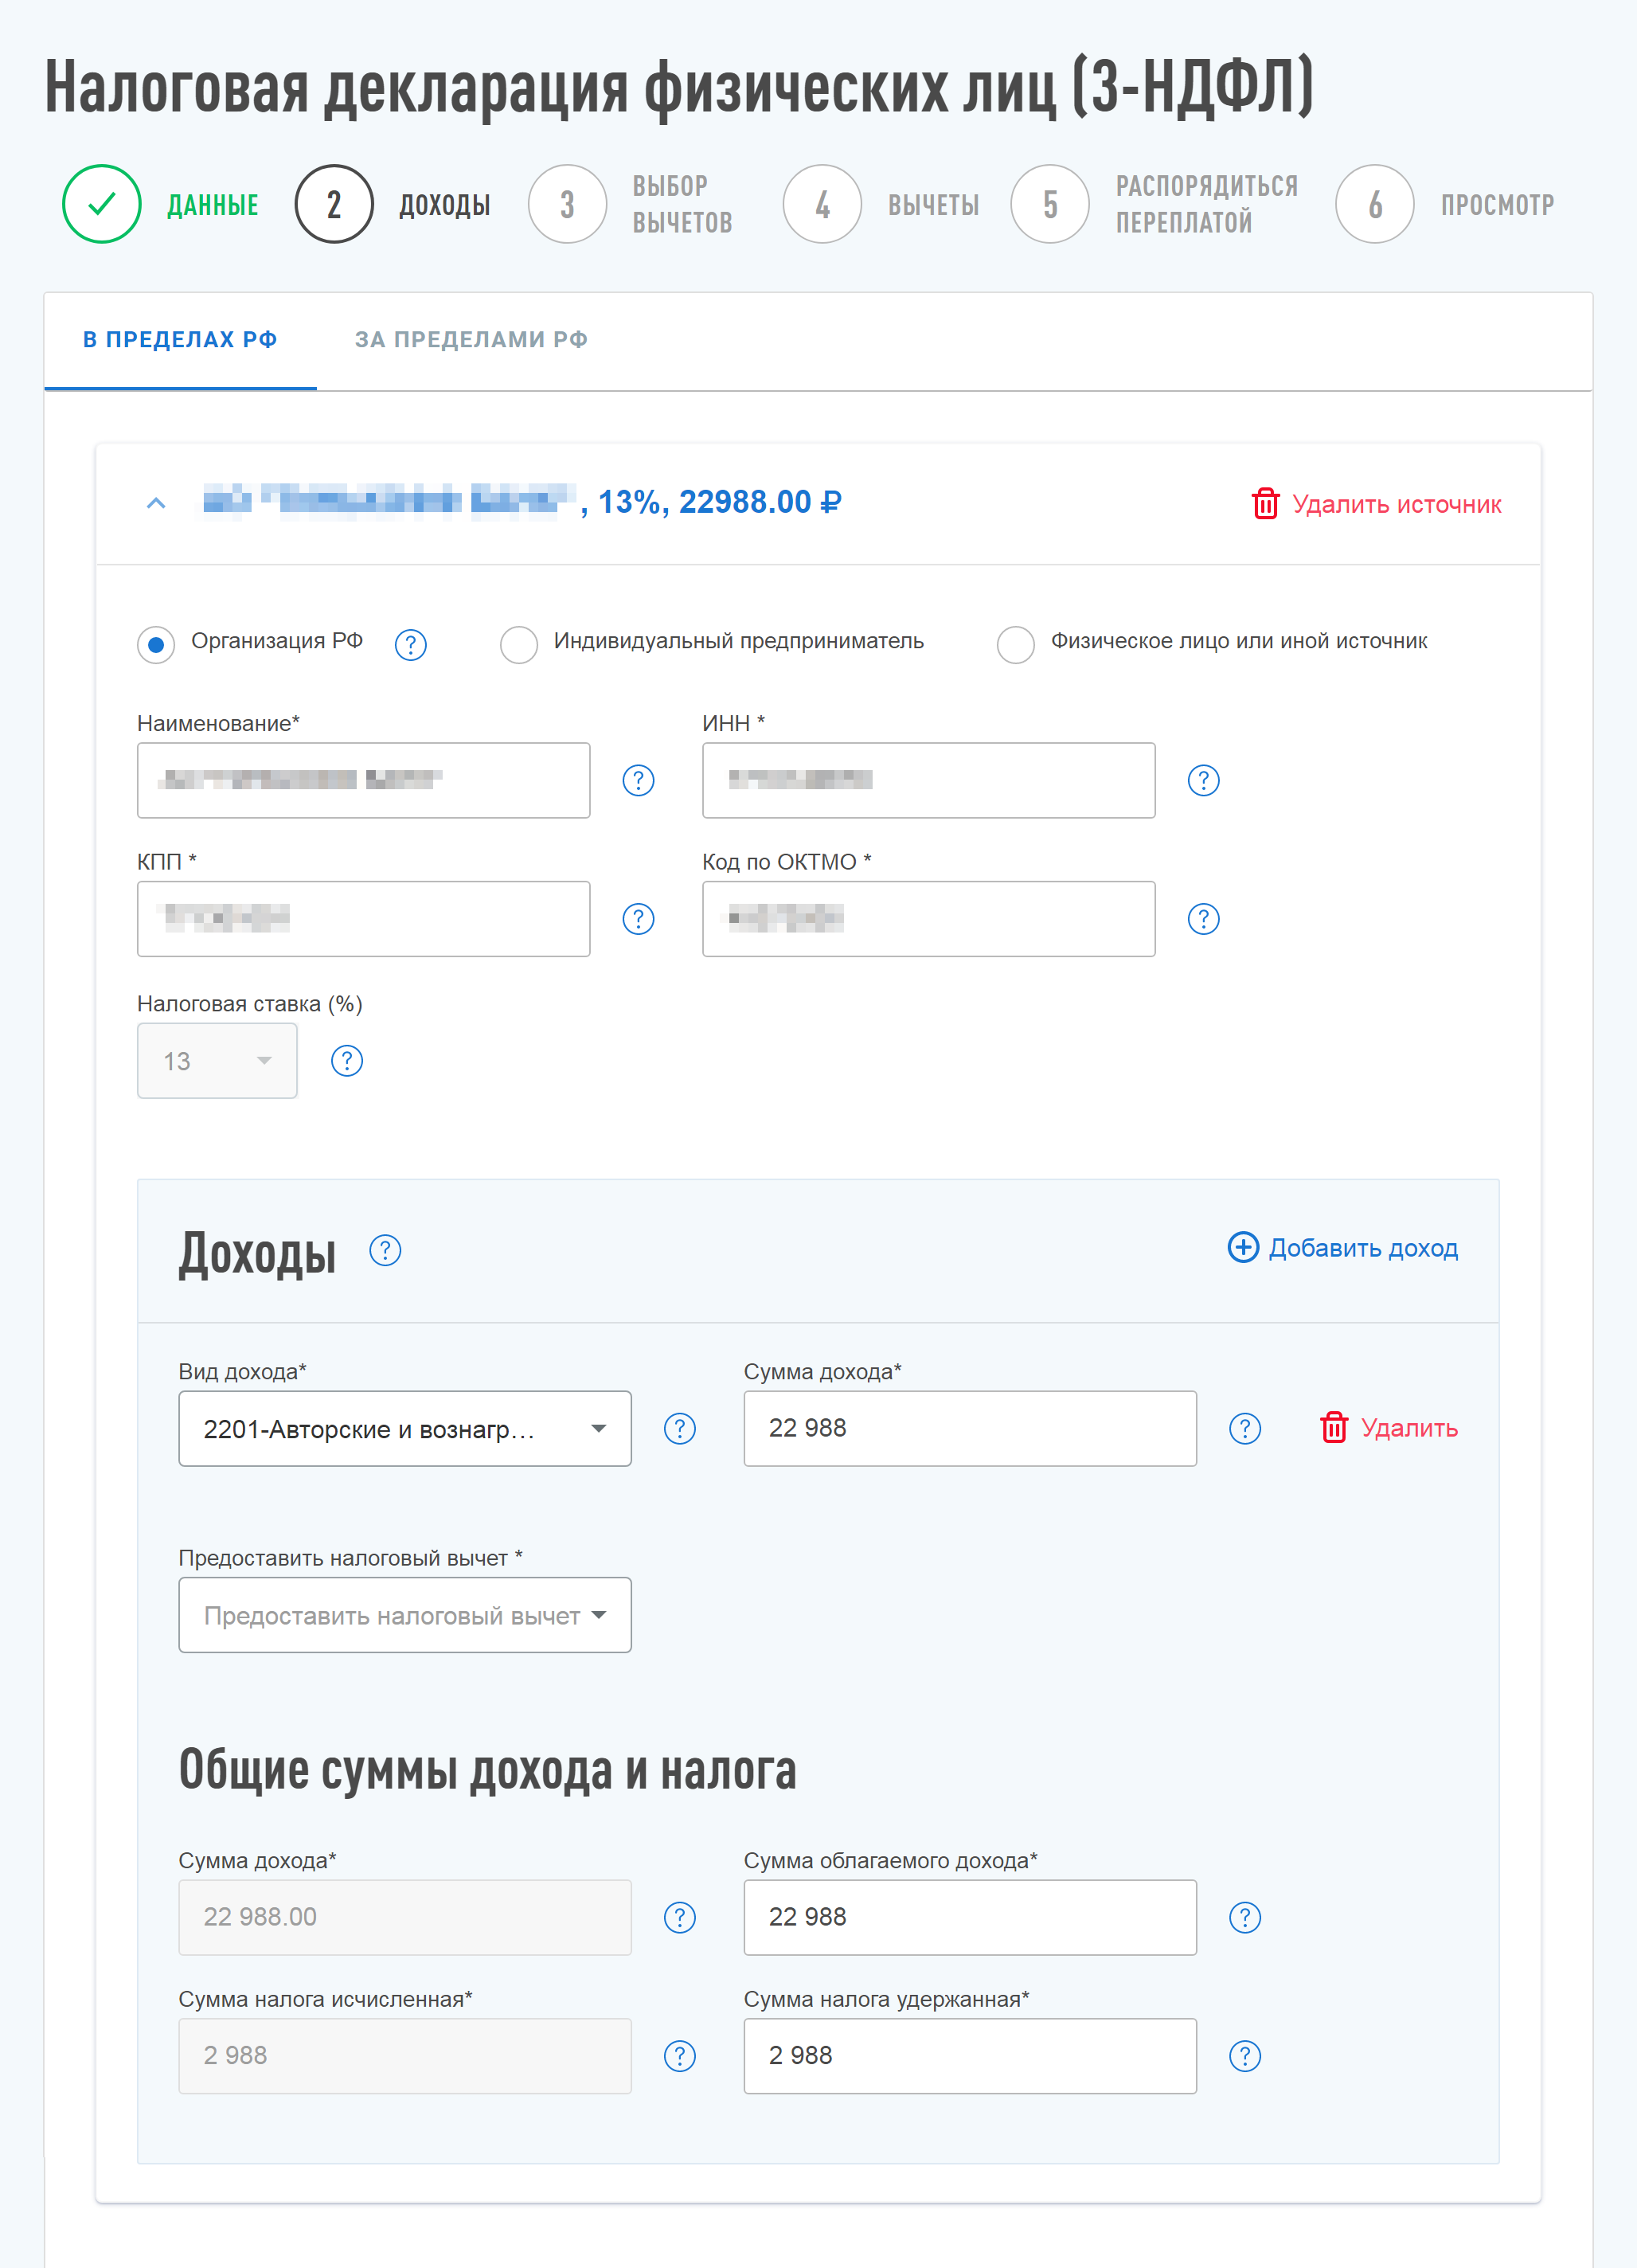This screenshot has width=1637, height=2268.
Task: Click Сумма налога удержанная input field
Action: (970, 2057)
